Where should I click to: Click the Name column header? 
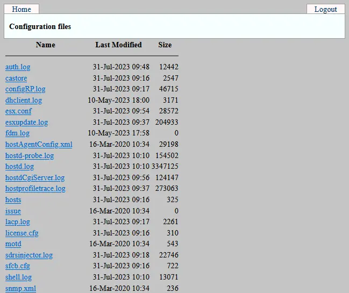click(x=46, y=45)
